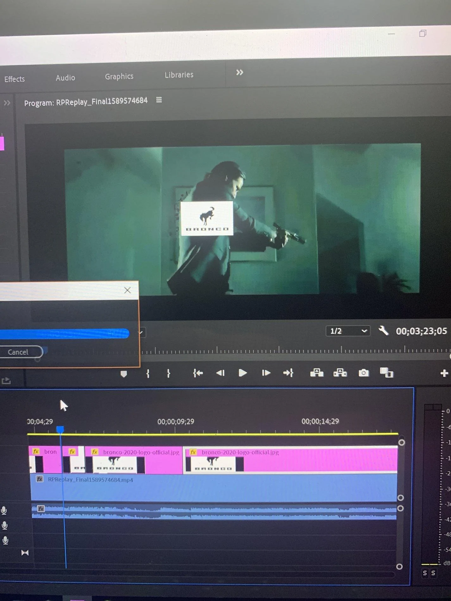Minimize the Premiere Pro window
The image size is (451, 601).
pyautogui.click(x=391, y=34)
